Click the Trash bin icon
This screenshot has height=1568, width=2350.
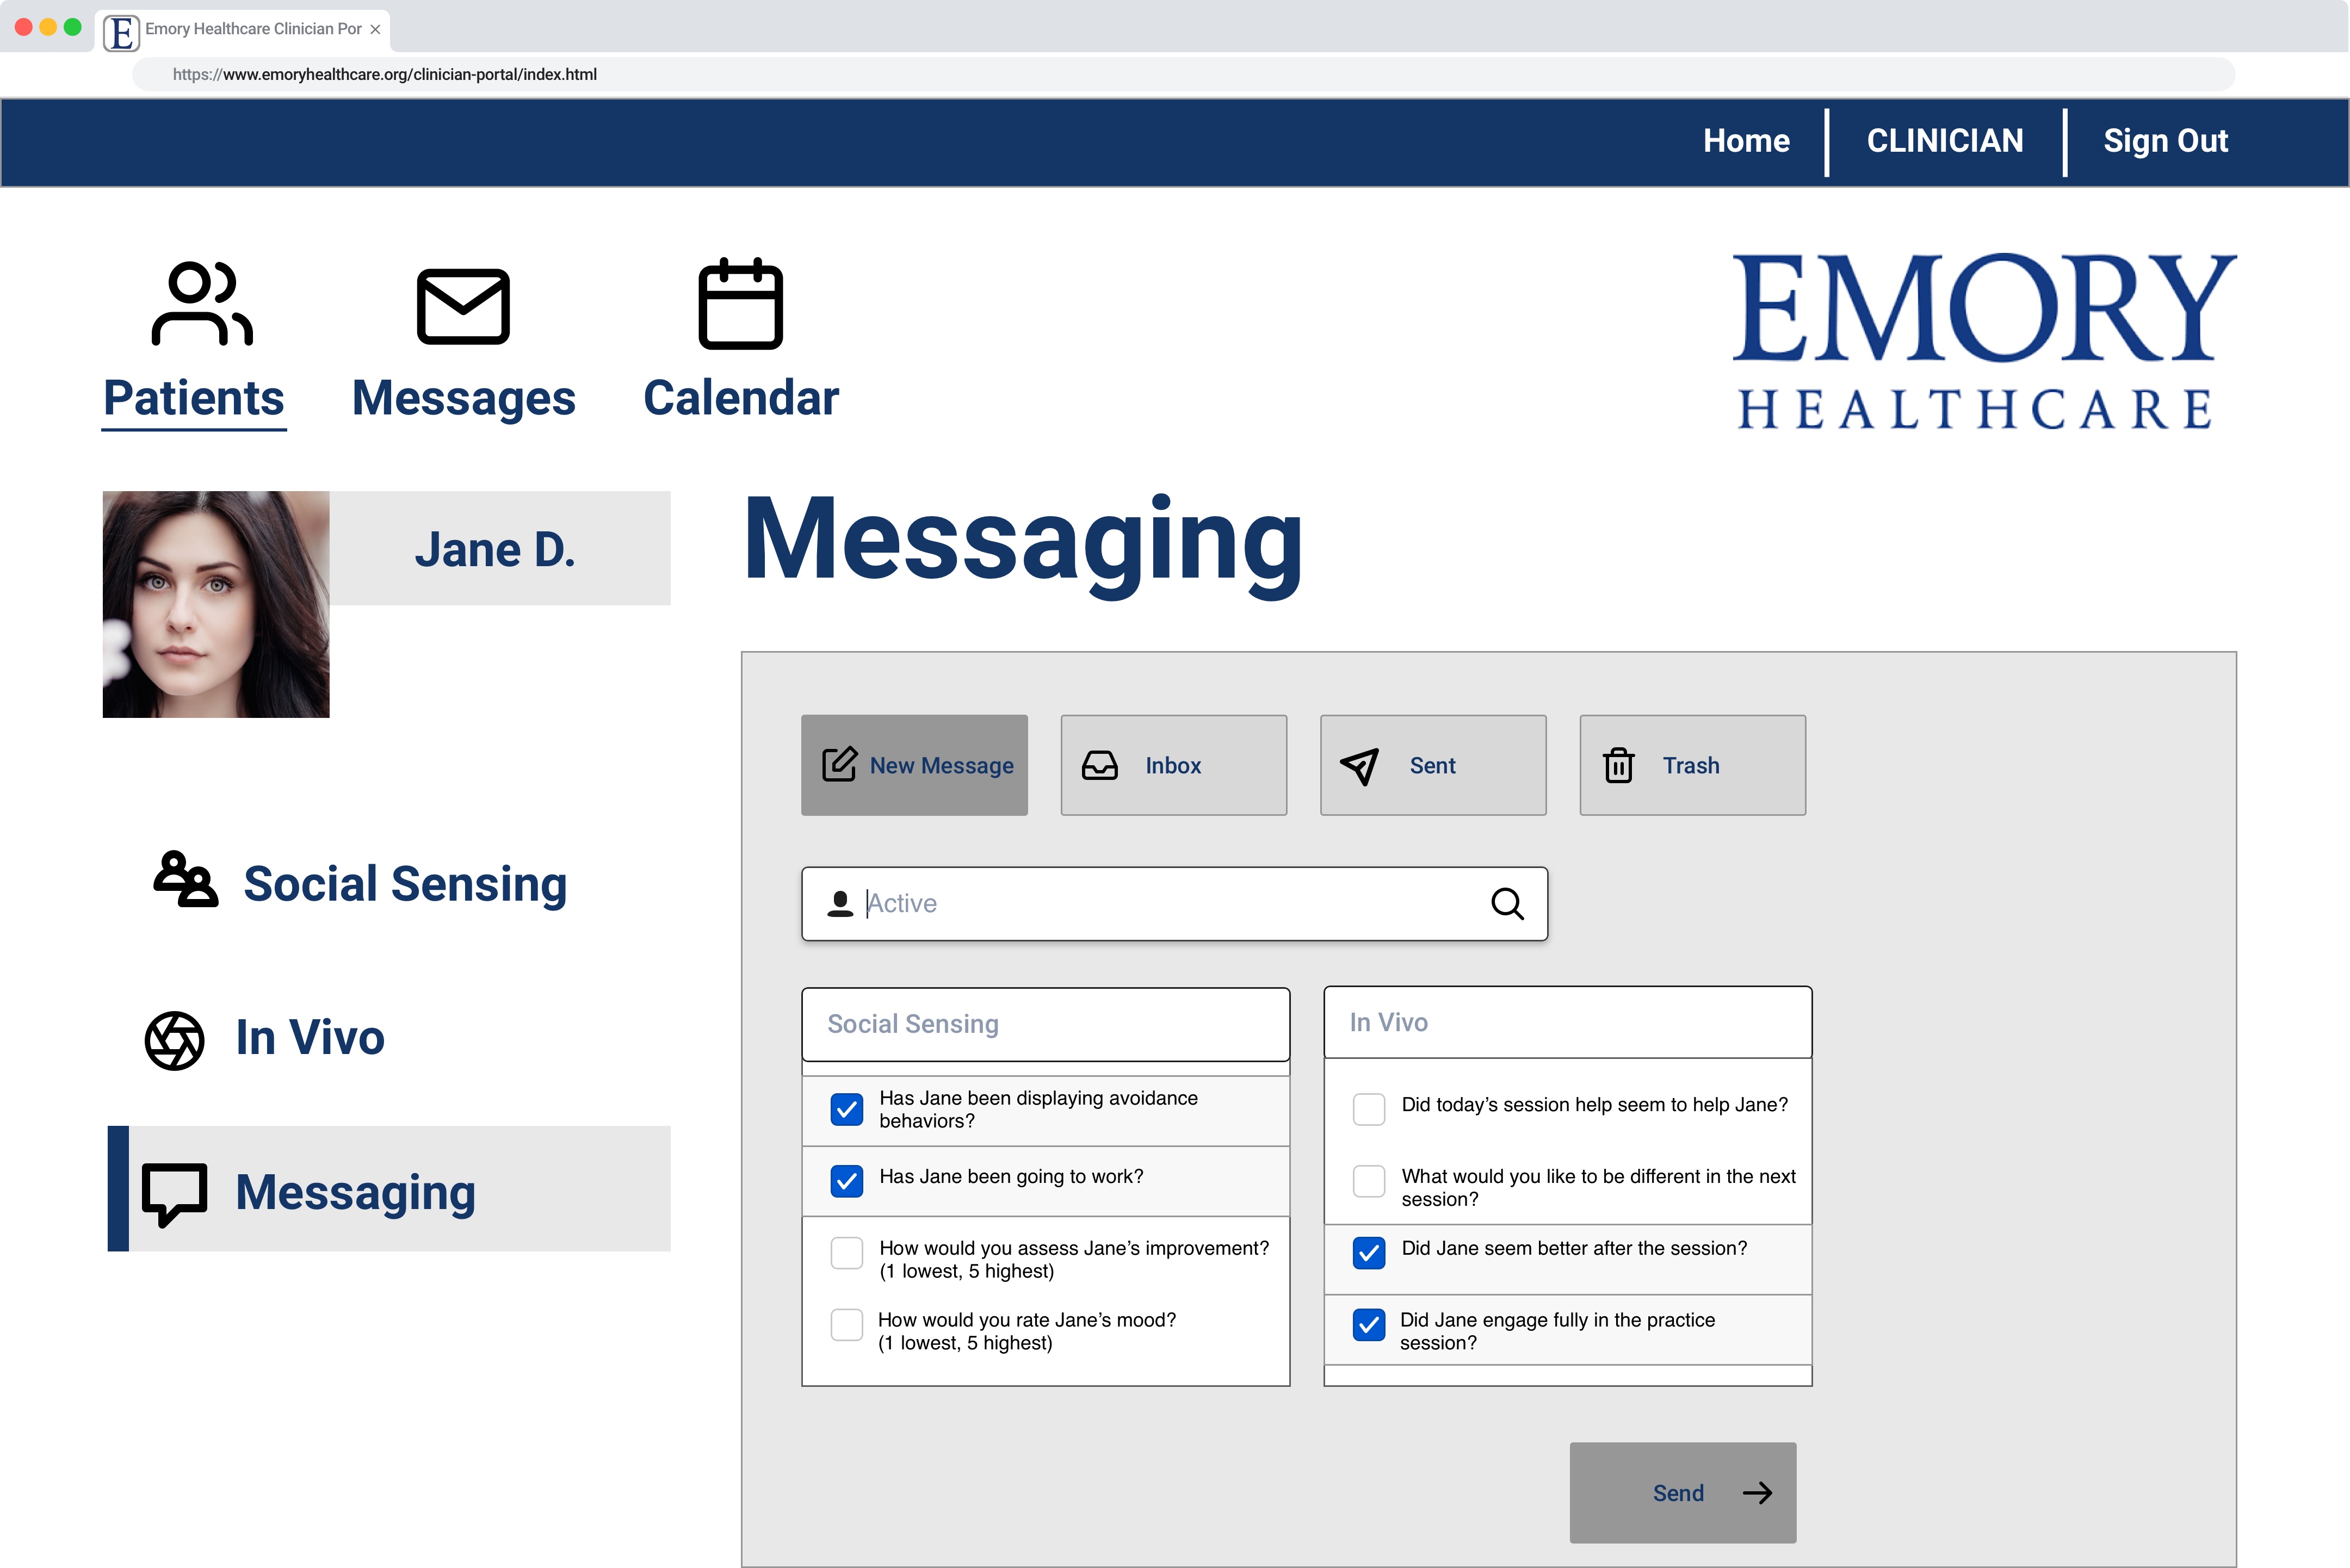1618,765
